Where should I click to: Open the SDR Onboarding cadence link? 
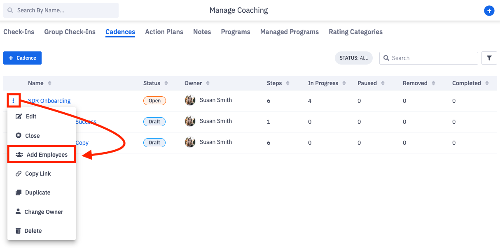pos(49,101)
